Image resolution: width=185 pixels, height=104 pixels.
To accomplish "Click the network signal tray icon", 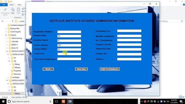I will 158,101.
